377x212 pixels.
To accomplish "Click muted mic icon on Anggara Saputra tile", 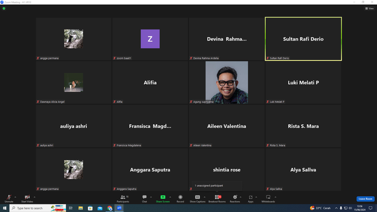I will tap(114, 189).
